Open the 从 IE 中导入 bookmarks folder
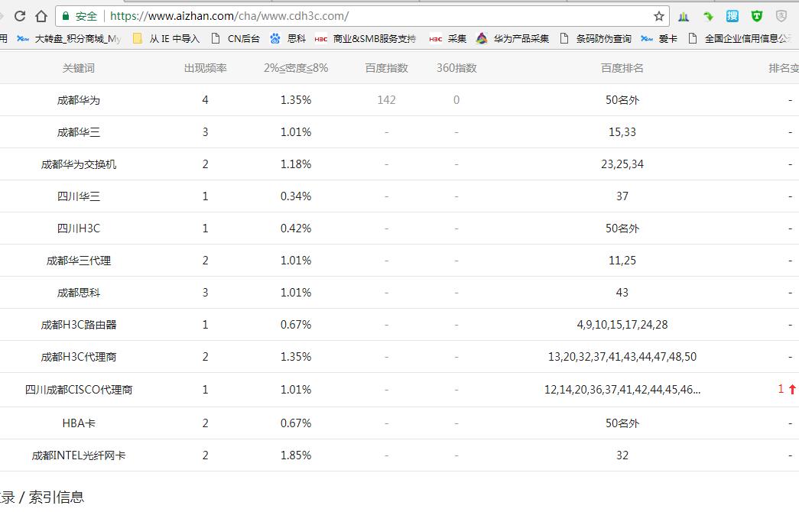Image resolution: width=799 pixels, height=512 pixels. [166, 38]
